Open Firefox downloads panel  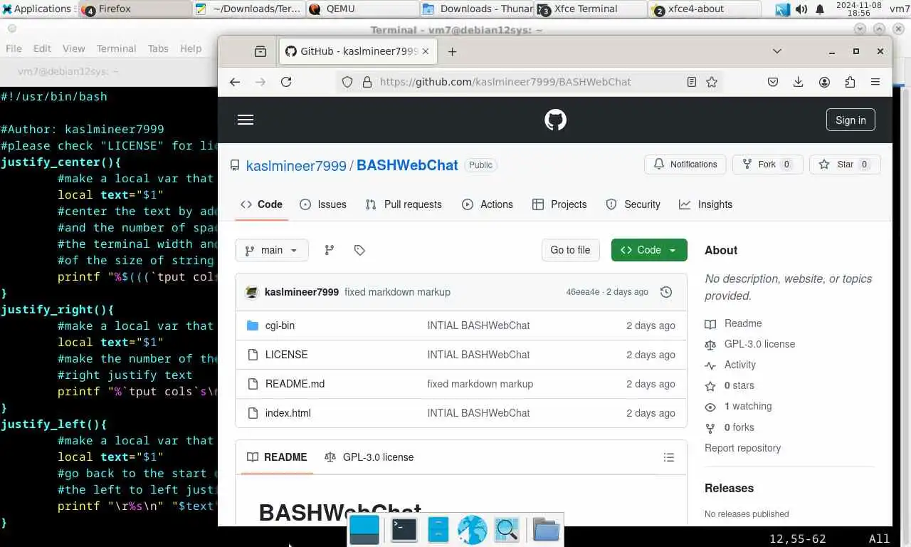799,82
